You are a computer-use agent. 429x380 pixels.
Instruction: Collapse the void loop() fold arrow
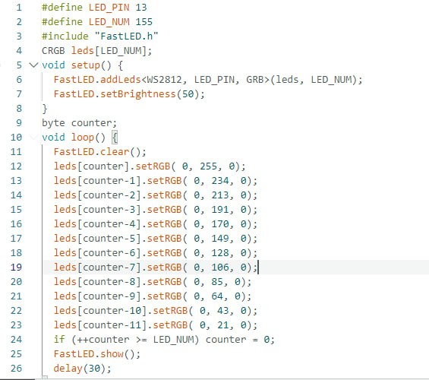tap(33, 137)
